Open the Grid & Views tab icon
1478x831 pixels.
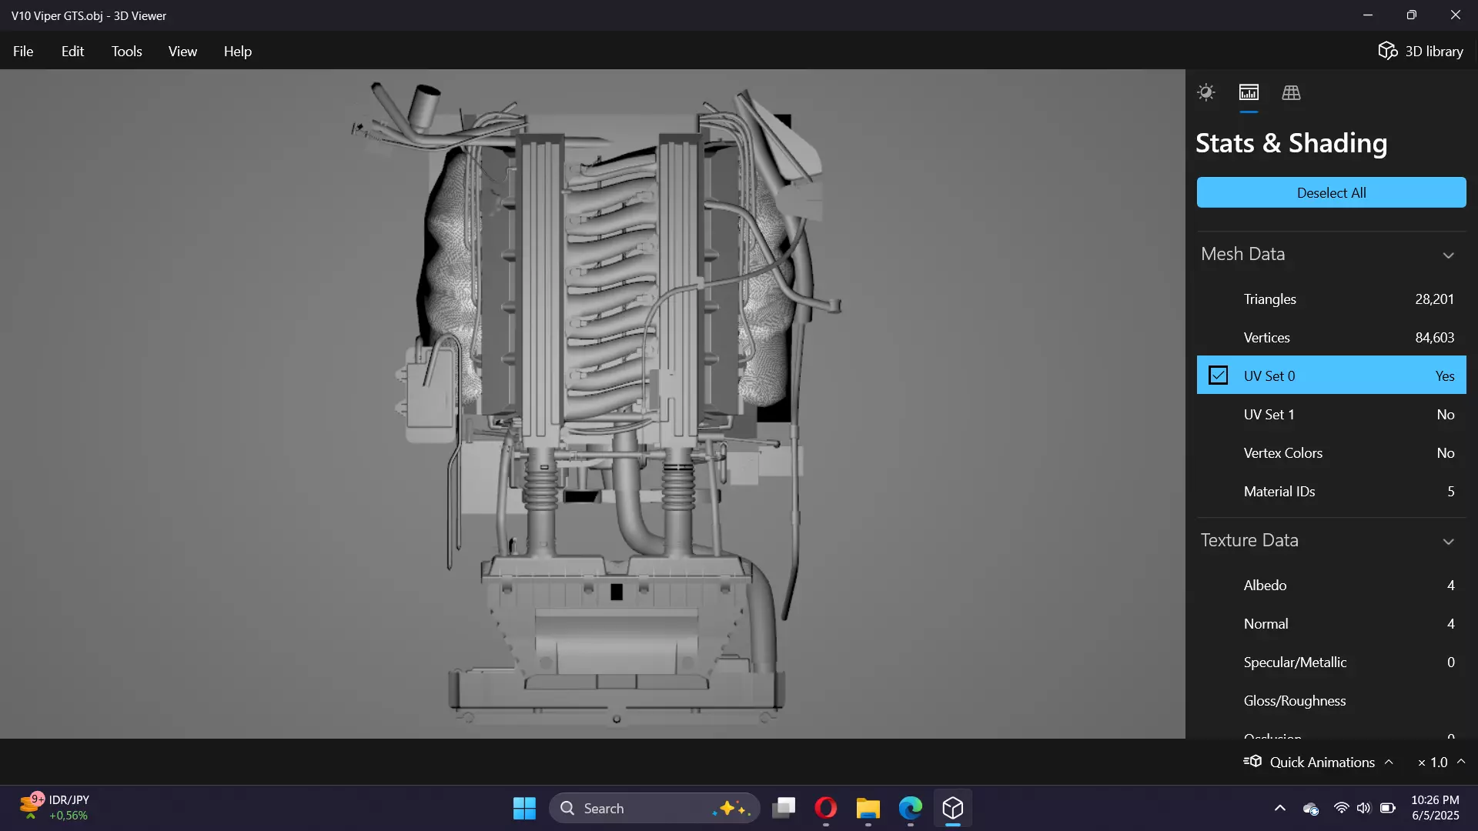click(x=1291, y=92)
